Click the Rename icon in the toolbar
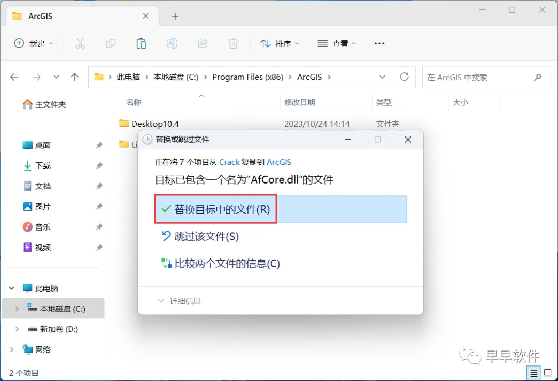This screenshot has width=558, height=381. (172, 43)
